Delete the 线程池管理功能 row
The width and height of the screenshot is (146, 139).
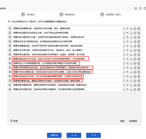click(139, 85)
